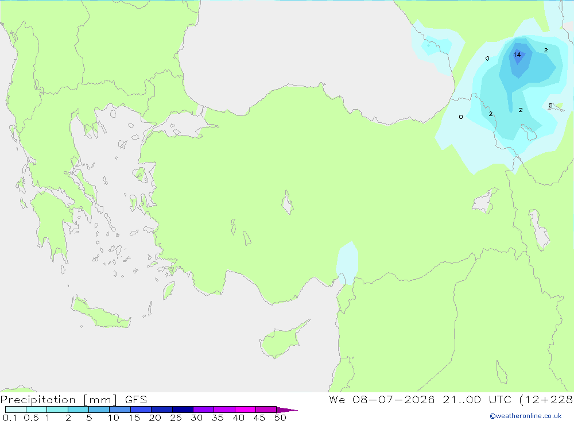574x421 pixels.
Task: Pick the 10–15 mm legend color swatch
Action: pyautogui.click(x=120, y=410)
